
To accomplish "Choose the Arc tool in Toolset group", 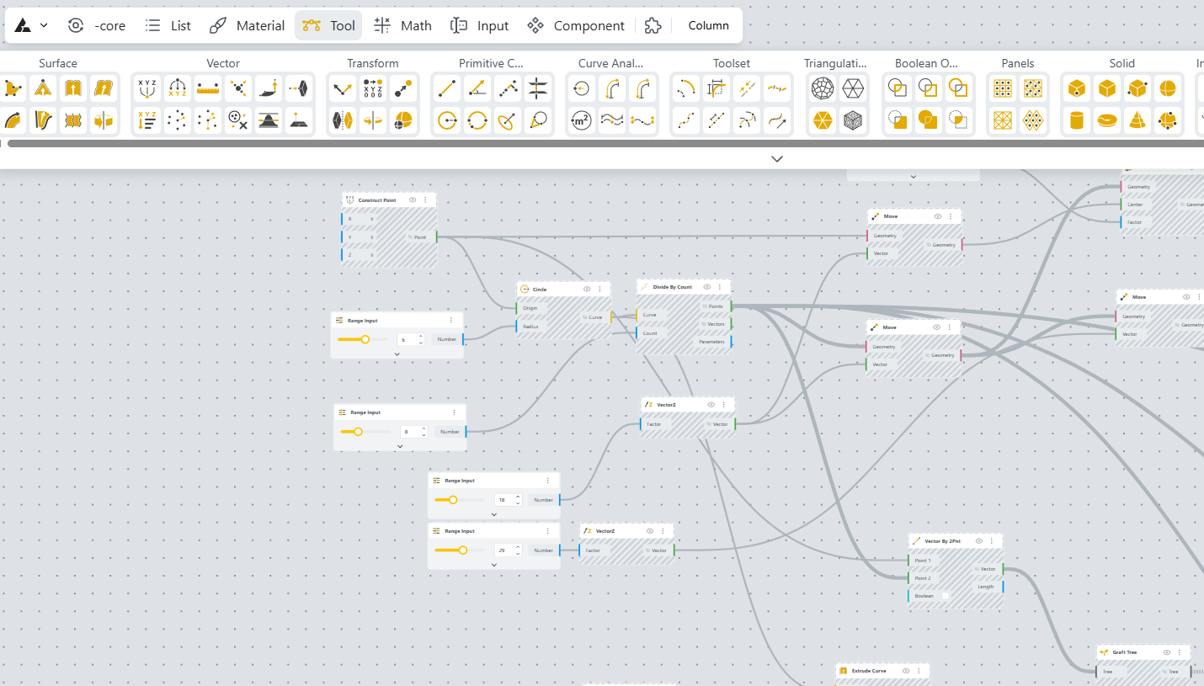I will pyautogui.click(x=686, y=88).
